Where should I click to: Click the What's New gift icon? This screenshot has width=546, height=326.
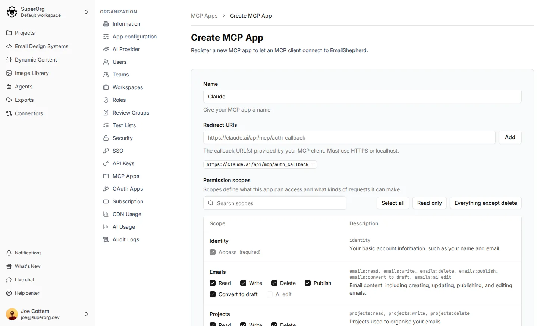tap(9, 266)
